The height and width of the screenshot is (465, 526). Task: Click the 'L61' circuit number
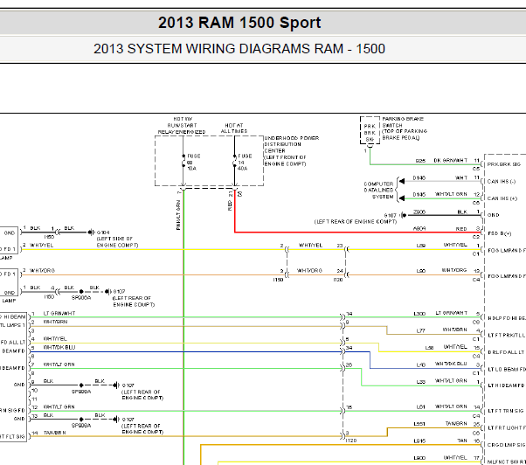point(420,407)
